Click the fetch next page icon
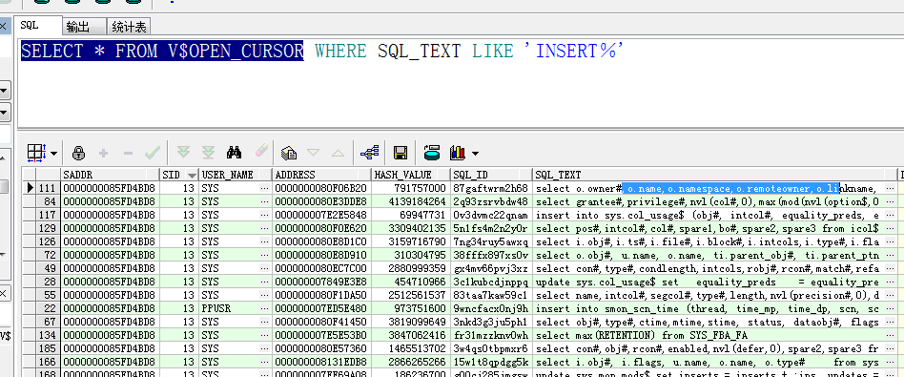Screen dimensions: 904x377 tap(183, 153)
